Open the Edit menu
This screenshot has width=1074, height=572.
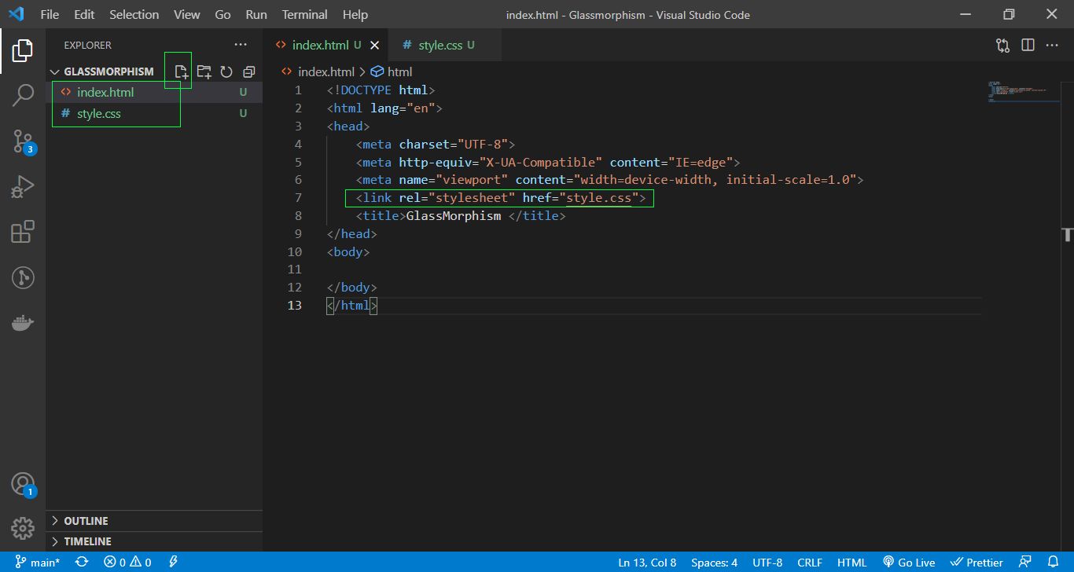[84, 14]
